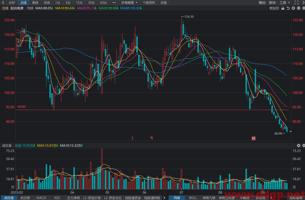
Task: Open the 工具 dropdown menu
Action: pos(284,2)
